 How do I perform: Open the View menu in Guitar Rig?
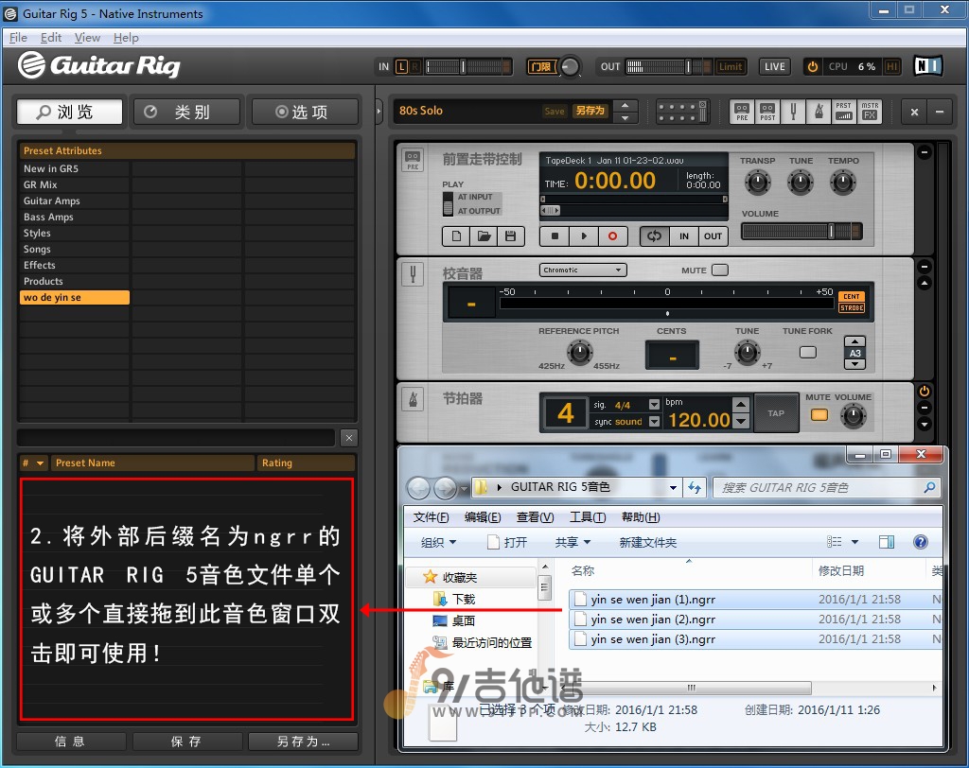87,38
